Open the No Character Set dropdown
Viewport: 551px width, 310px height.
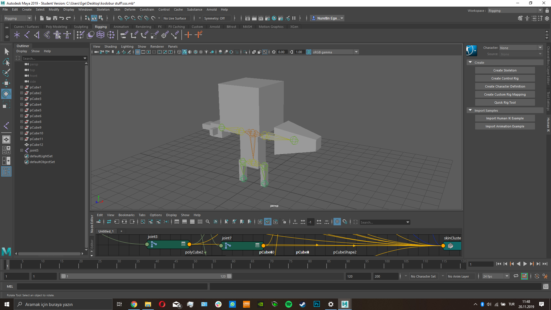point(424,276)
